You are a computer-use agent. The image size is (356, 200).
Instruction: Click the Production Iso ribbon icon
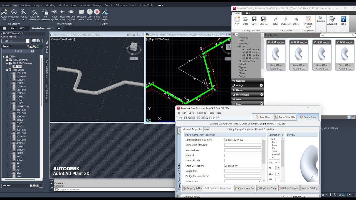14,15
